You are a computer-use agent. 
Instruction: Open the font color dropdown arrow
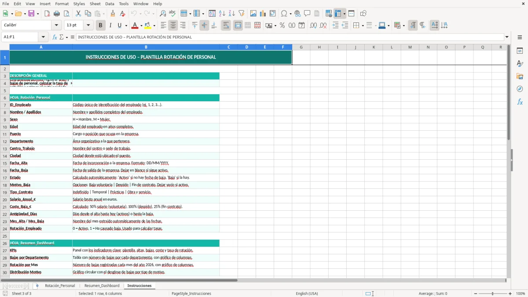pos(142,26)
